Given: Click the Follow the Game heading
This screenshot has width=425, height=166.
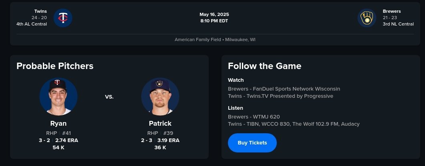Looking at the screenshot, I should tap(264, 66).
